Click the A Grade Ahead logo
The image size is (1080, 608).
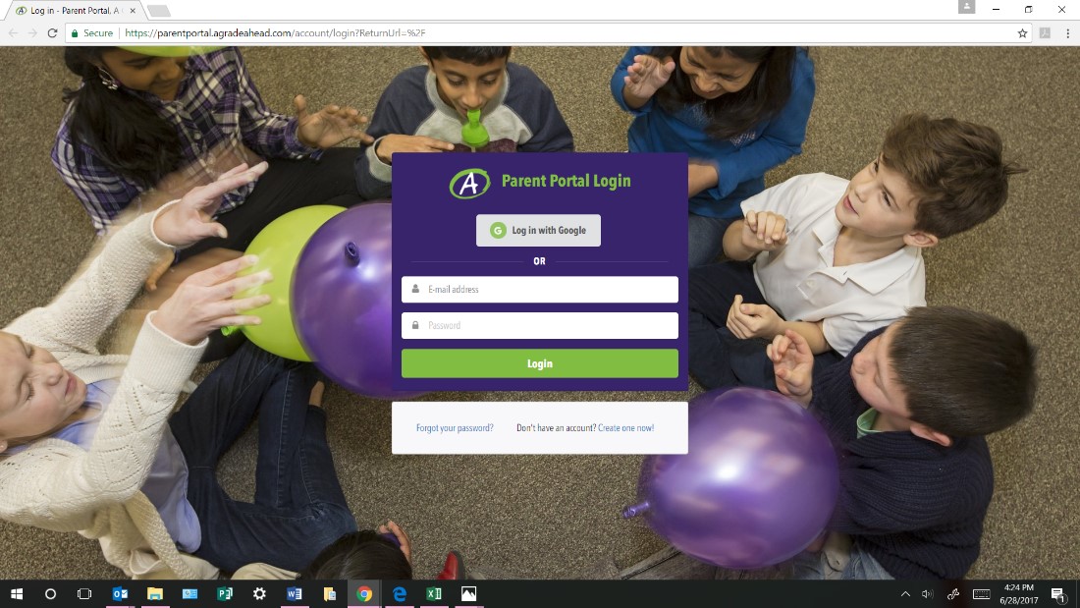pos(469,183)
